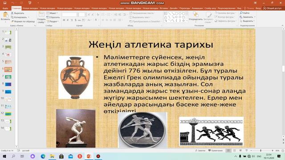Apply Формат по образцу format painter
The image size is (285, 160).
23,21
